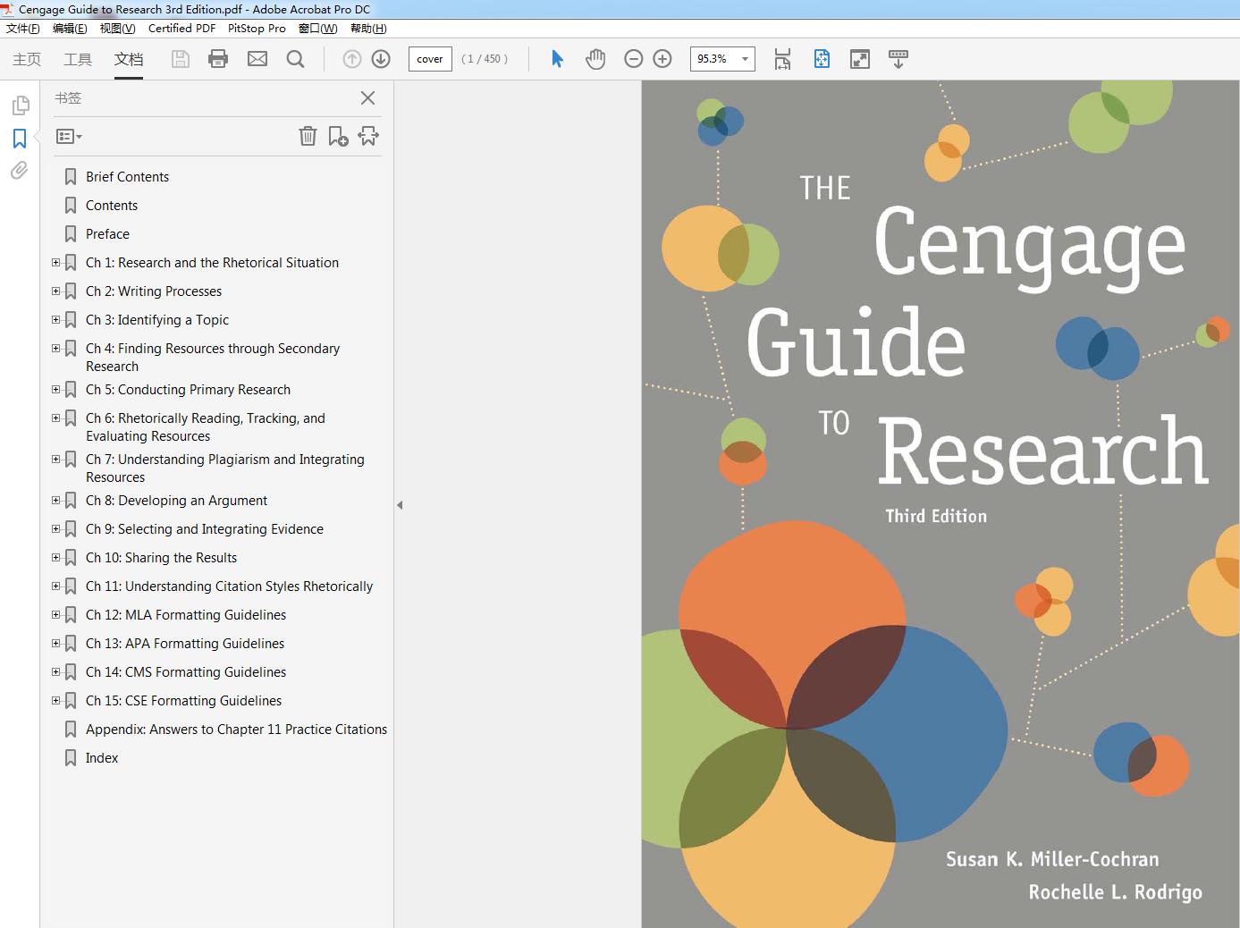The height and width of the screenshot is (928, 1240).
Task: Open read mode toolbar icon
Action: click(898, 59)
